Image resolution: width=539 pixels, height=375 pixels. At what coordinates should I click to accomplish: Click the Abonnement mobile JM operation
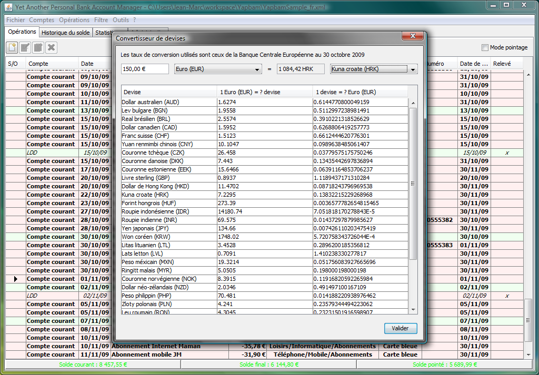click(x=146, y=354)
